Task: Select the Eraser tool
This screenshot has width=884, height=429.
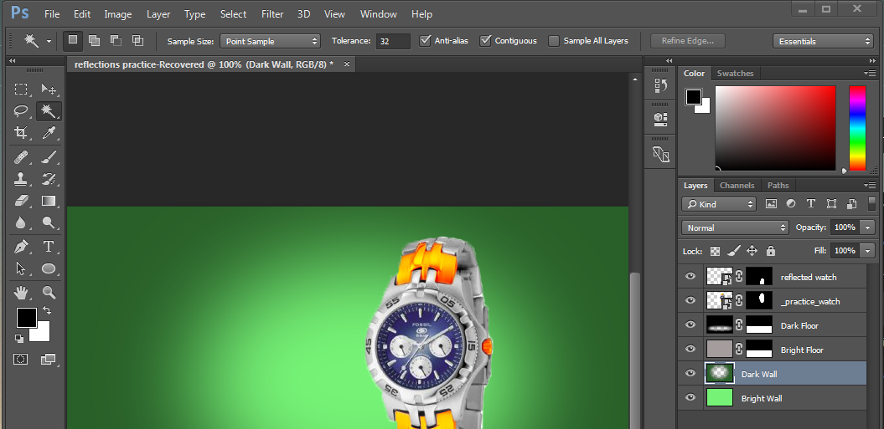Action: tap(21, 201)
